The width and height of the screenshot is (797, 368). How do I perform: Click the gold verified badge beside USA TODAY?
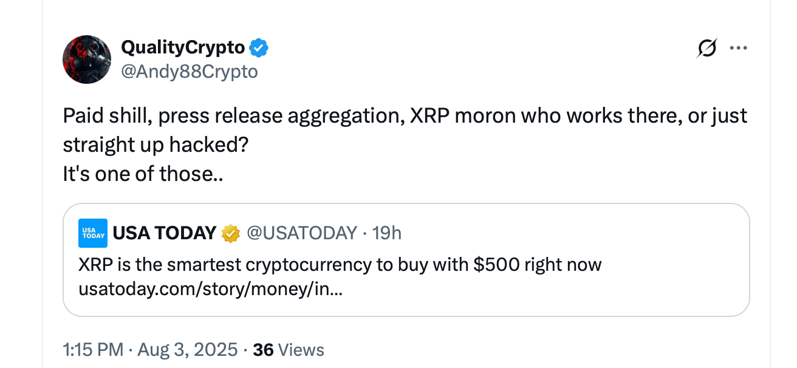coord(230,233)
